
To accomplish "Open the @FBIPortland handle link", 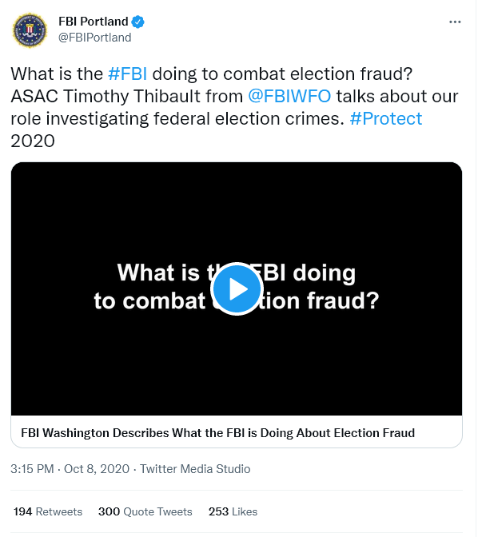I will [x=95, y=38].
